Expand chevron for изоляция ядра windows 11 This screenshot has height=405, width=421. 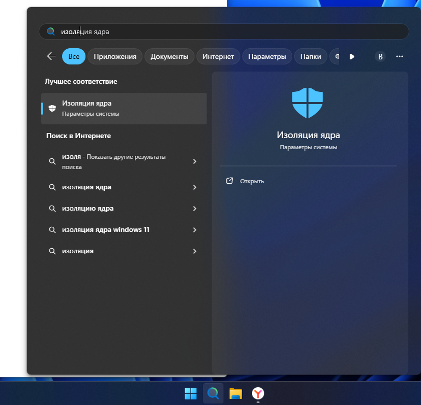(x=195, y=230)
